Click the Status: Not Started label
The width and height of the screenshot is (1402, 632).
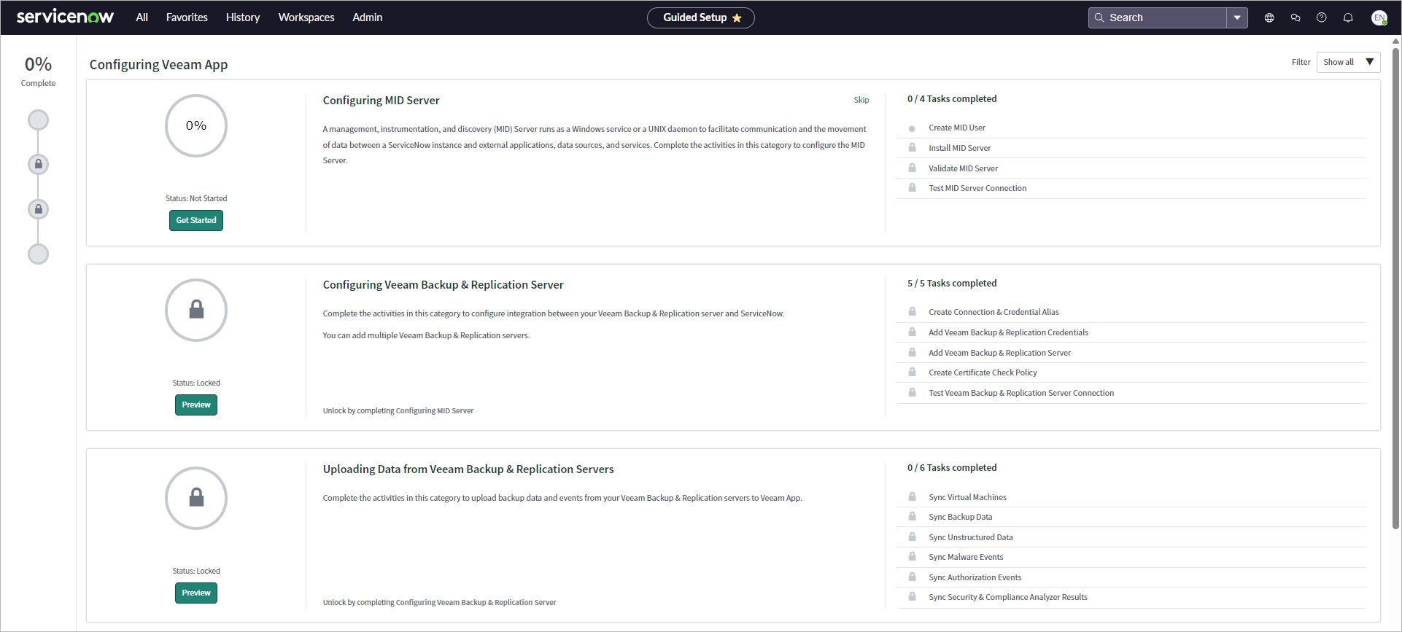click(x=196, y=198)
